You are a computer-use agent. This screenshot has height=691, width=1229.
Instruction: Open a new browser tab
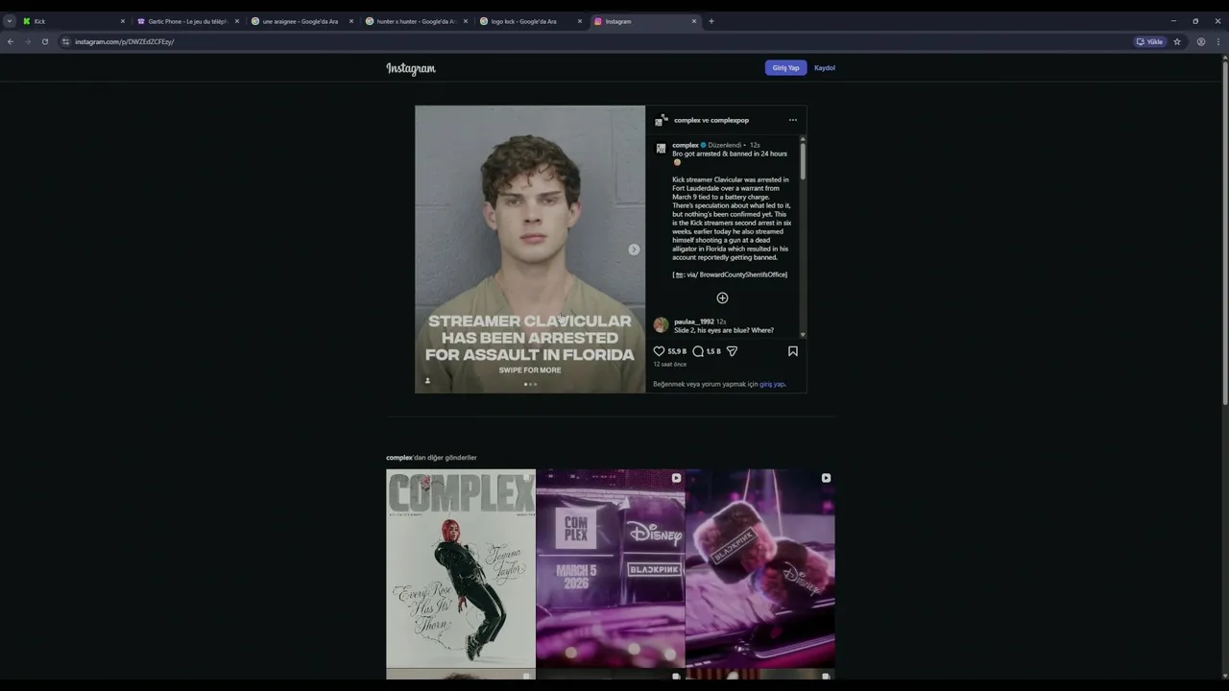pos(711,21)
